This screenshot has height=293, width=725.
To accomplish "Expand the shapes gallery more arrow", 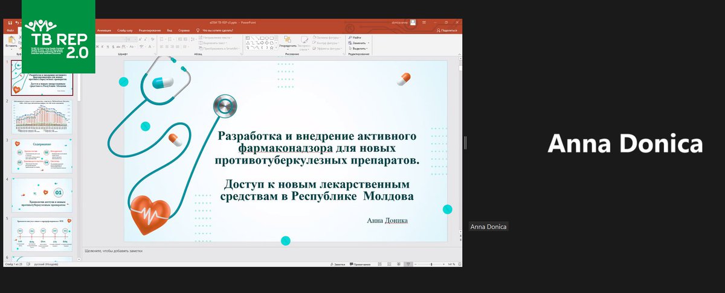I will coord(277,48).
